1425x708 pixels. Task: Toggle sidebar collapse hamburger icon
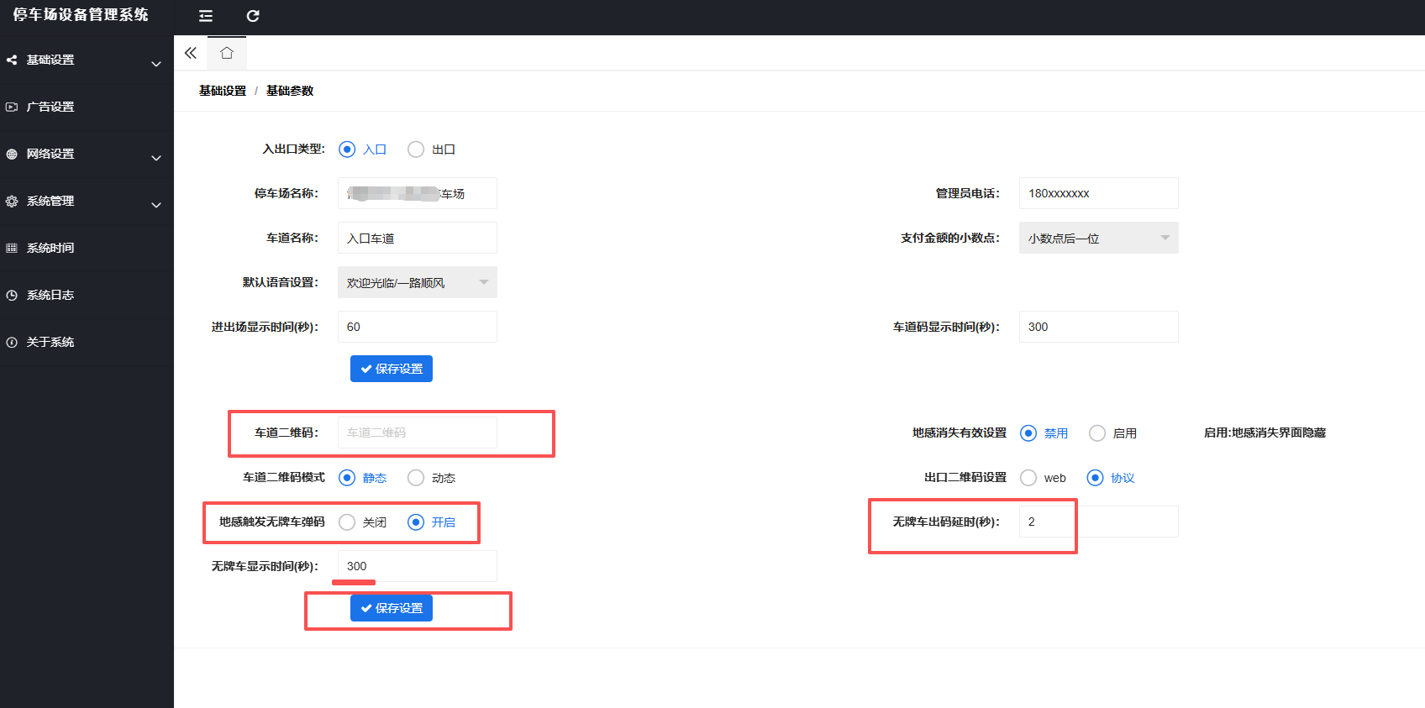click(206, 16)
